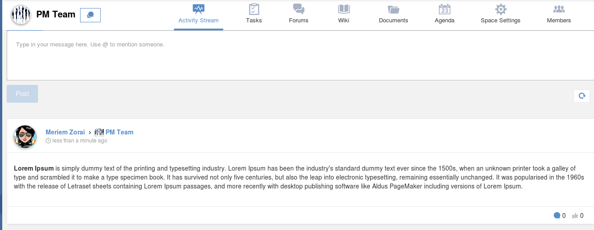
Task: Click the Post button
Action: click(x=22, y=94)
